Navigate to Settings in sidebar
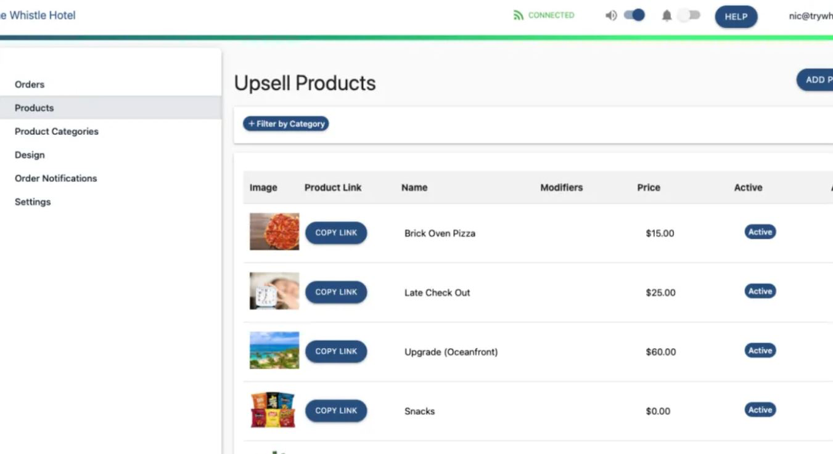This screenshot has width=833, height=454. tap(33, 201)
